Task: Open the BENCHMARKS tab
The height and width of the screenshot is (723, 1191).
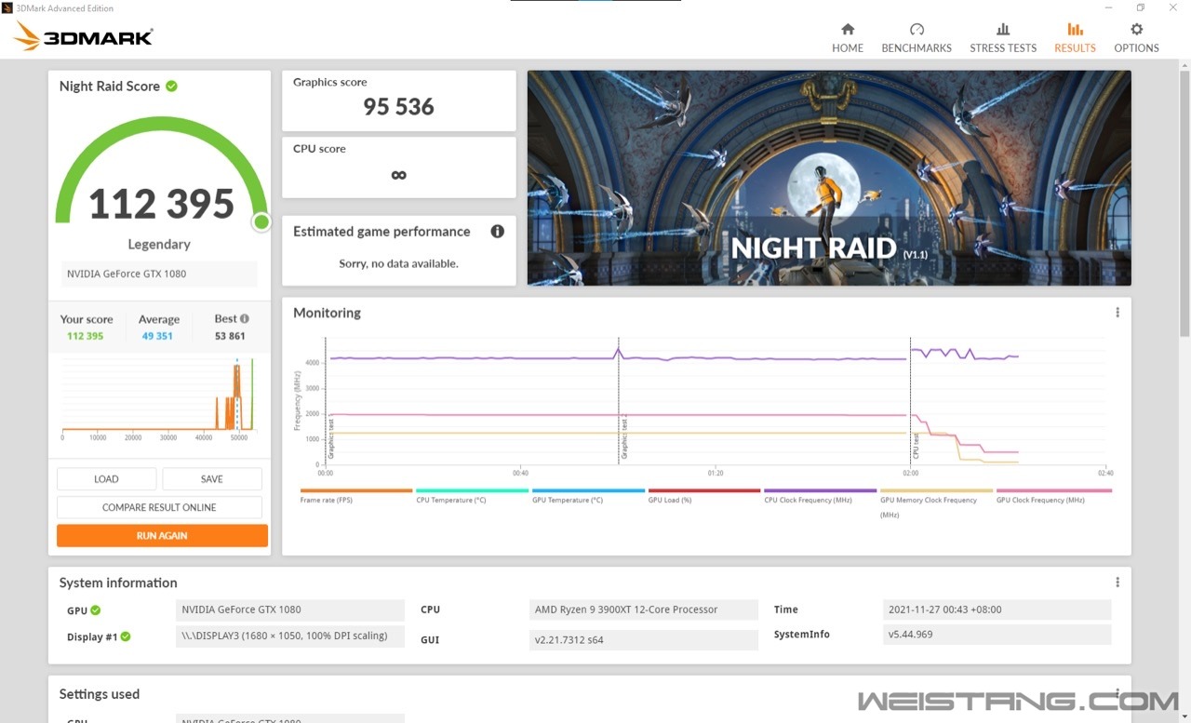Action: coord(917,38)
